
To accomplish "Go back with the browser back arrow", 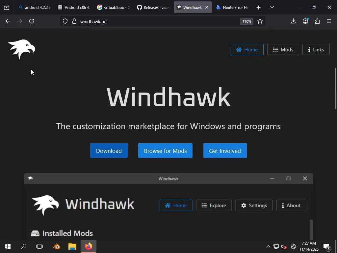I will 8,21.
